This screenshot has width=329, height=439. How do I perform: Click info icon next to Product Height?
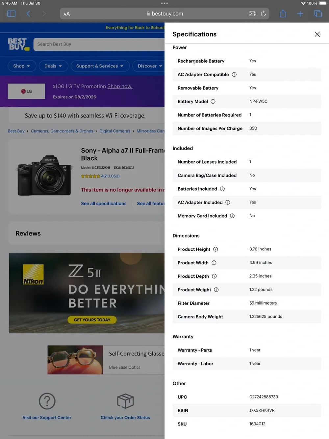click(x=215, y=249)
